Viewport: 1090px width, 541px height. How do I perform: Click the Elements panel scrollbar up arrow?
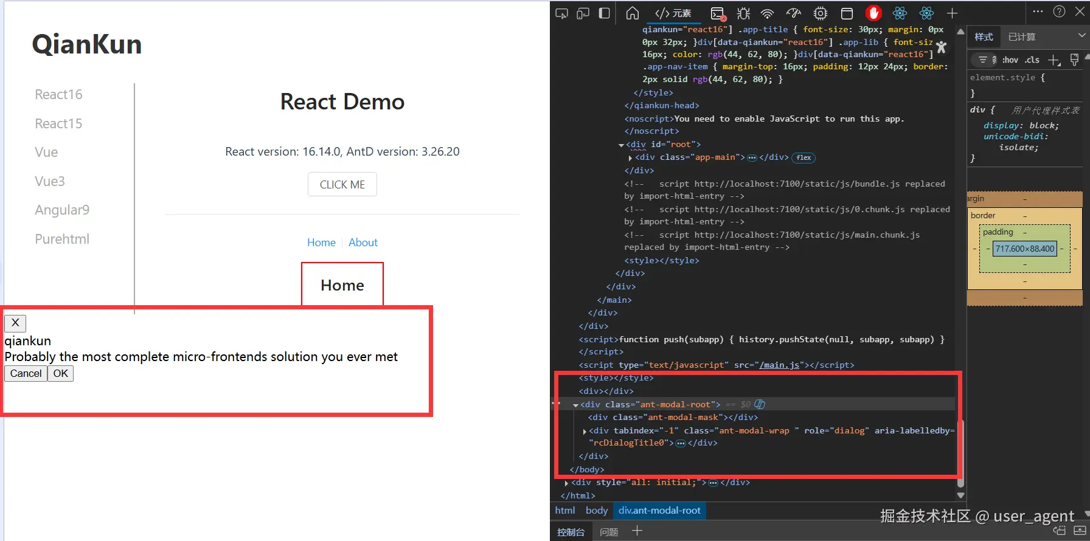click(x=960, y=32)
